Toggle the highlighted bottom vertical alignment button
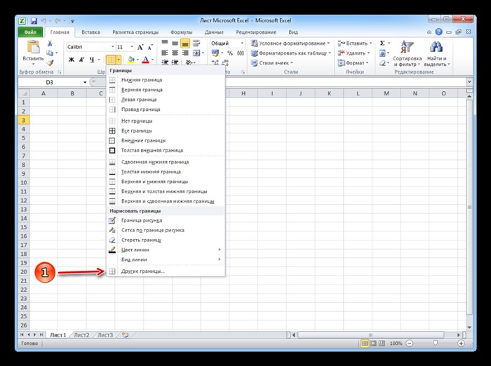This screenshot has width=491, height=366. tap(185, 43)
